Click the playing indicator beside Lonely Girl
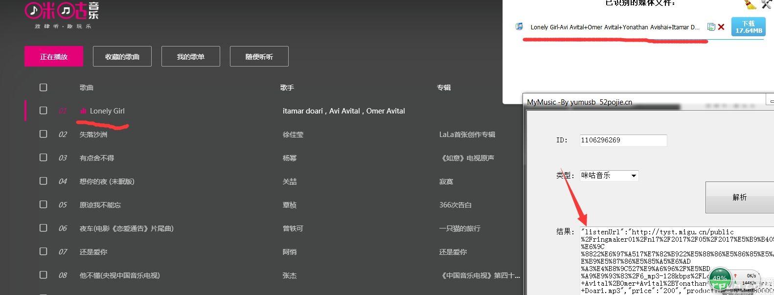This screenshot has height=295, width=774. [x=83, y=111]
